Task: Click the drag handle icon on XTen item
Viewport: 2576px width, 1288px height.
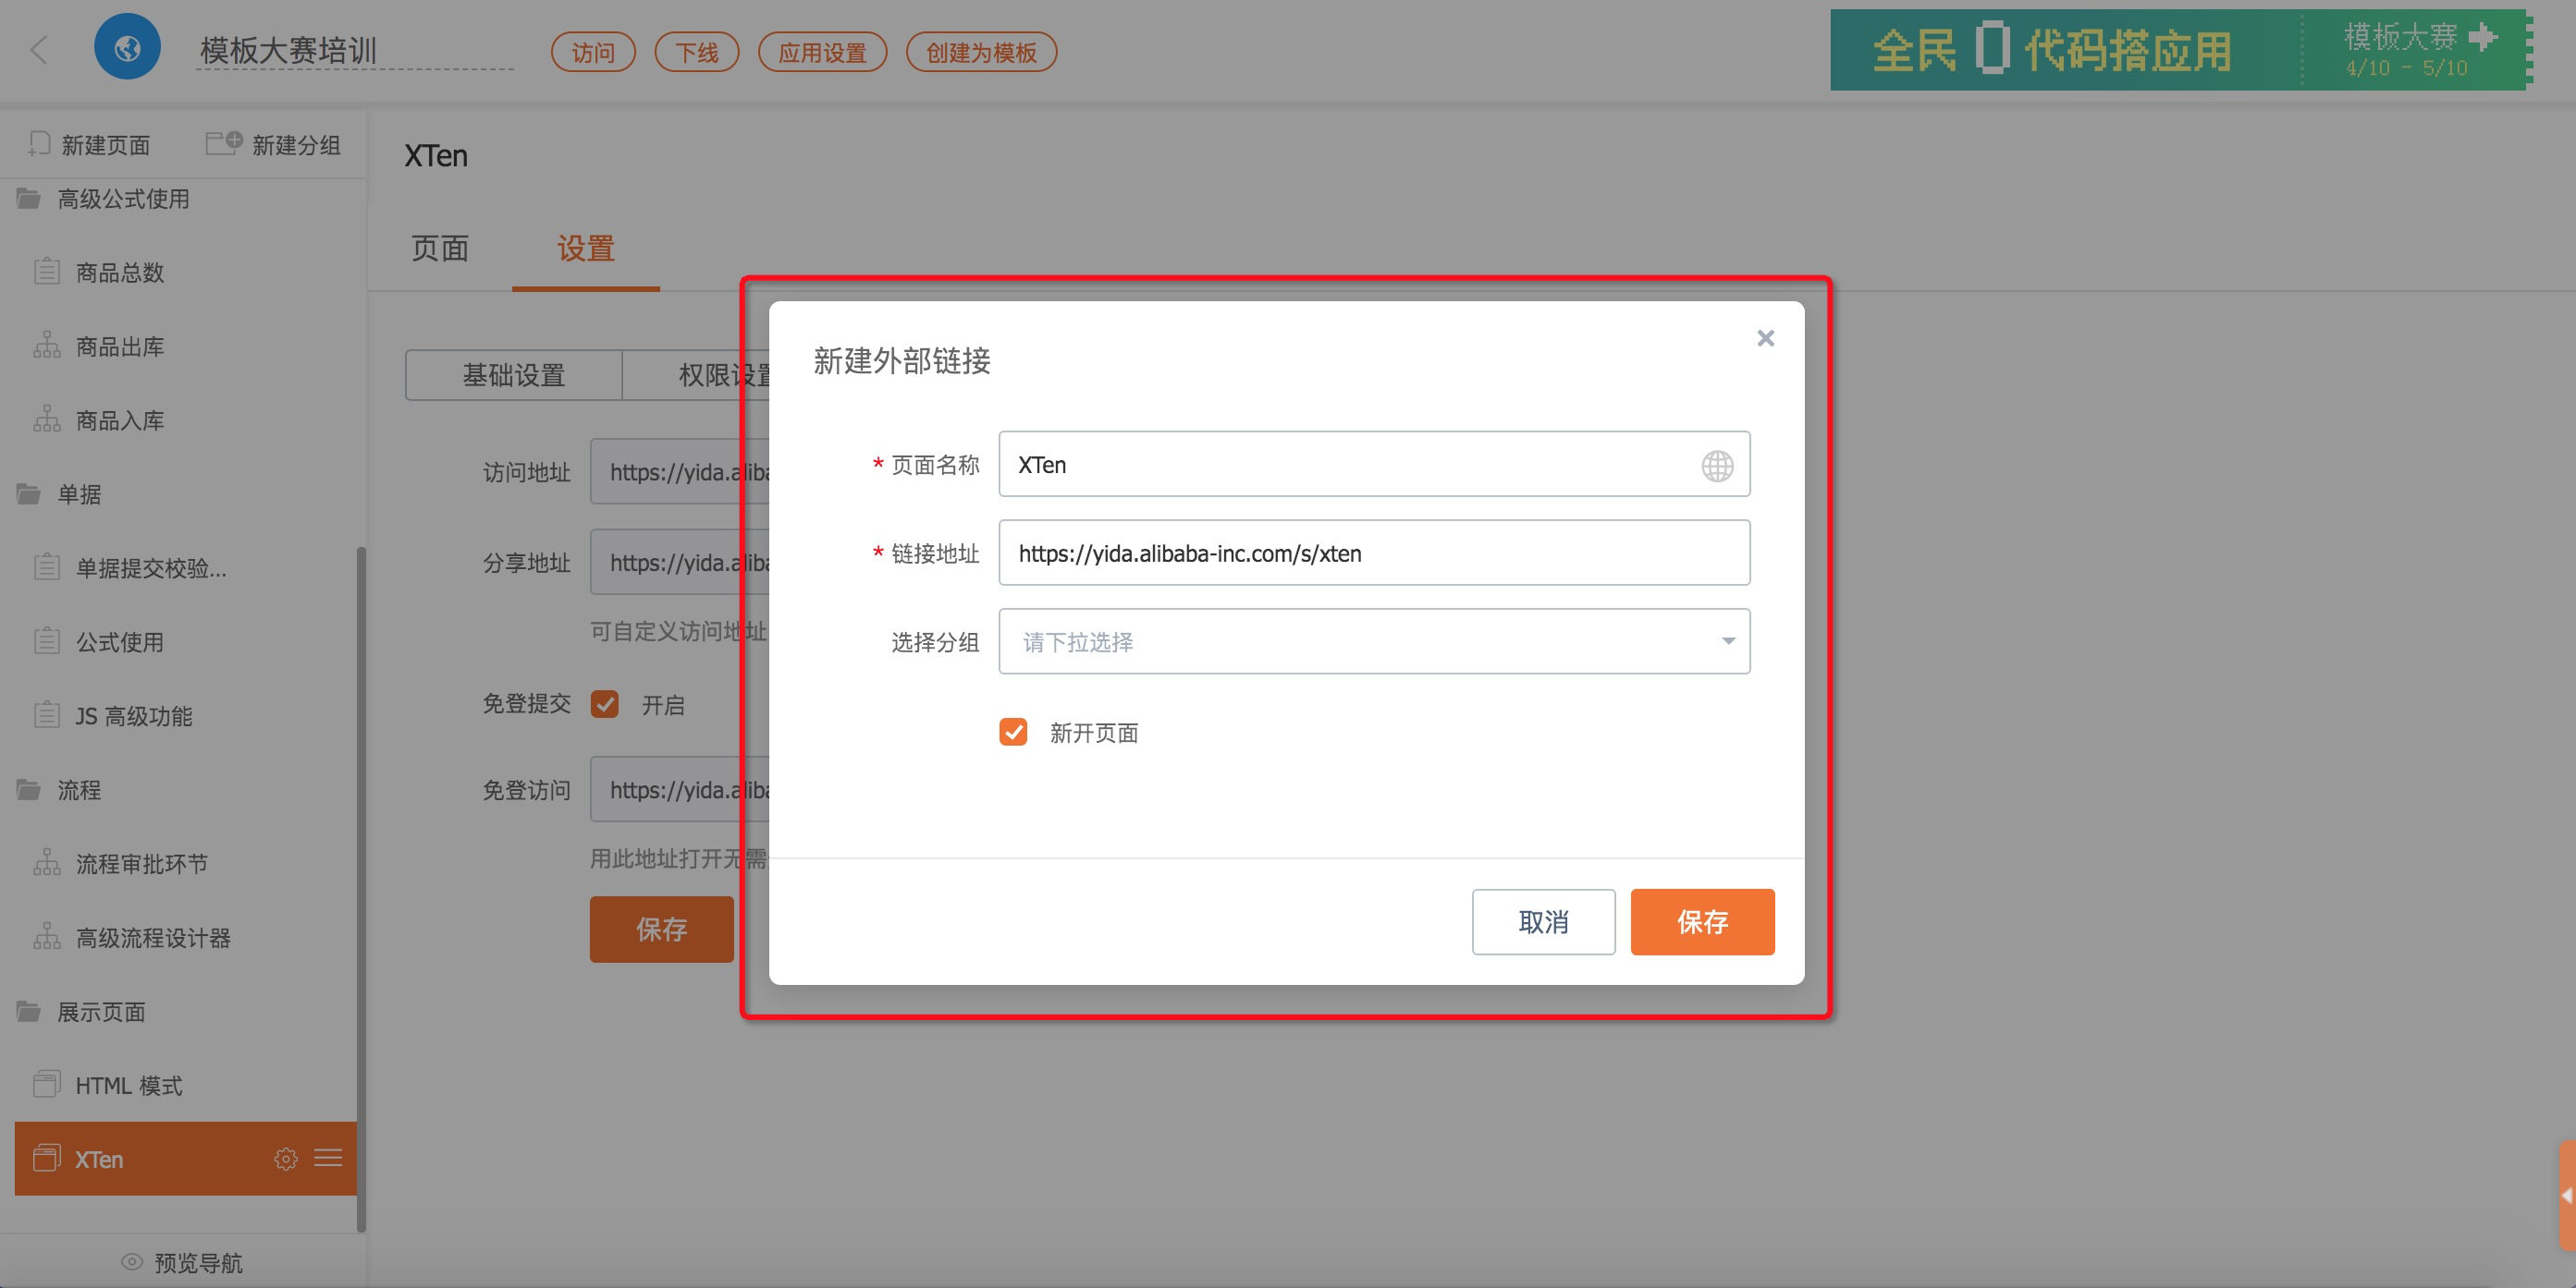Action: click(328, 1158)
